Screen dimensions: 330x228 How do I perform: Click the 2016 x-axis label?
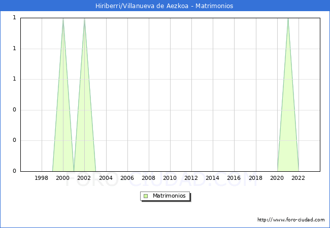tap(234, 178)
